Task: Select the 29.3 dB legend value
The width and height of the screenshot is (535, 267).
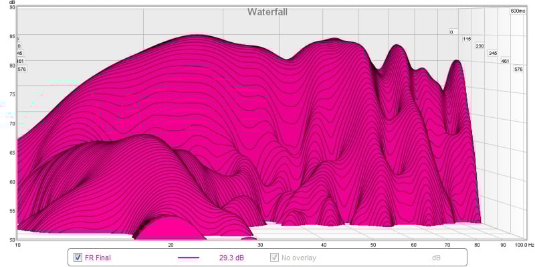Action: (231, 258)
